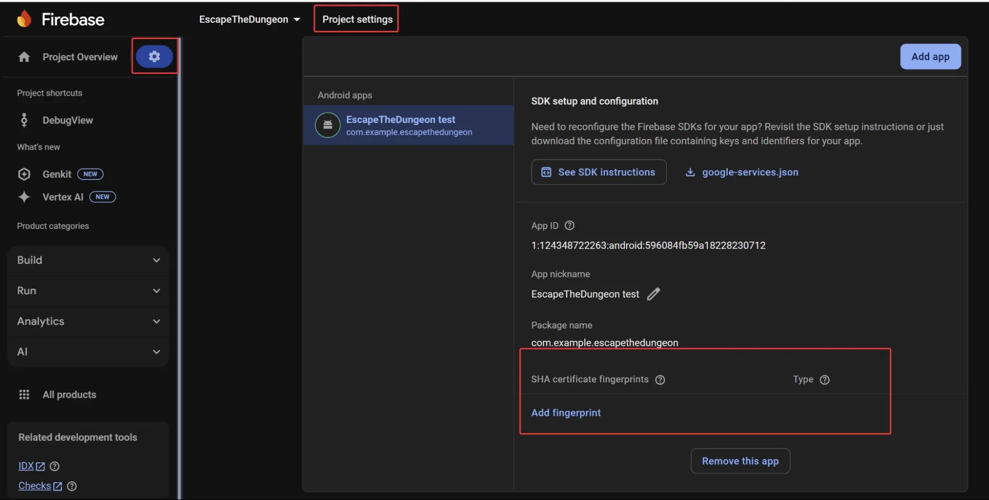Open the EscapeTheDungeon project dropdown

tap(249, 19)
